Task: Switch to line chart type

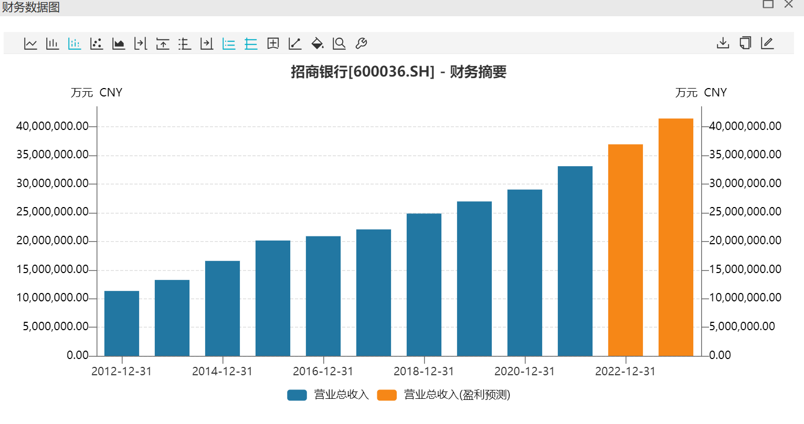Action: pos(30,44)
